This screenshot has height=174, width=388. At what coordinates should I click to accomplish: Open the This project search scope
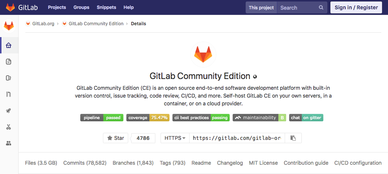(261, 8)
